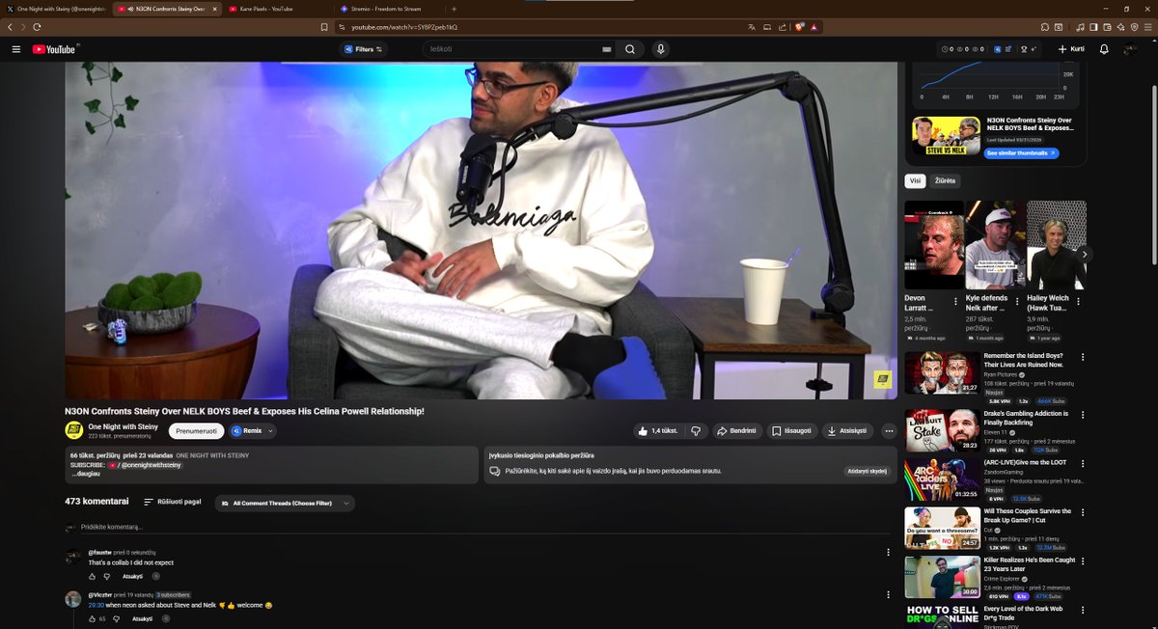The width and height of the screenshot is (1158, 629).
Task: Click the Ieškoti search input field
Action: [x=510, y=49]
